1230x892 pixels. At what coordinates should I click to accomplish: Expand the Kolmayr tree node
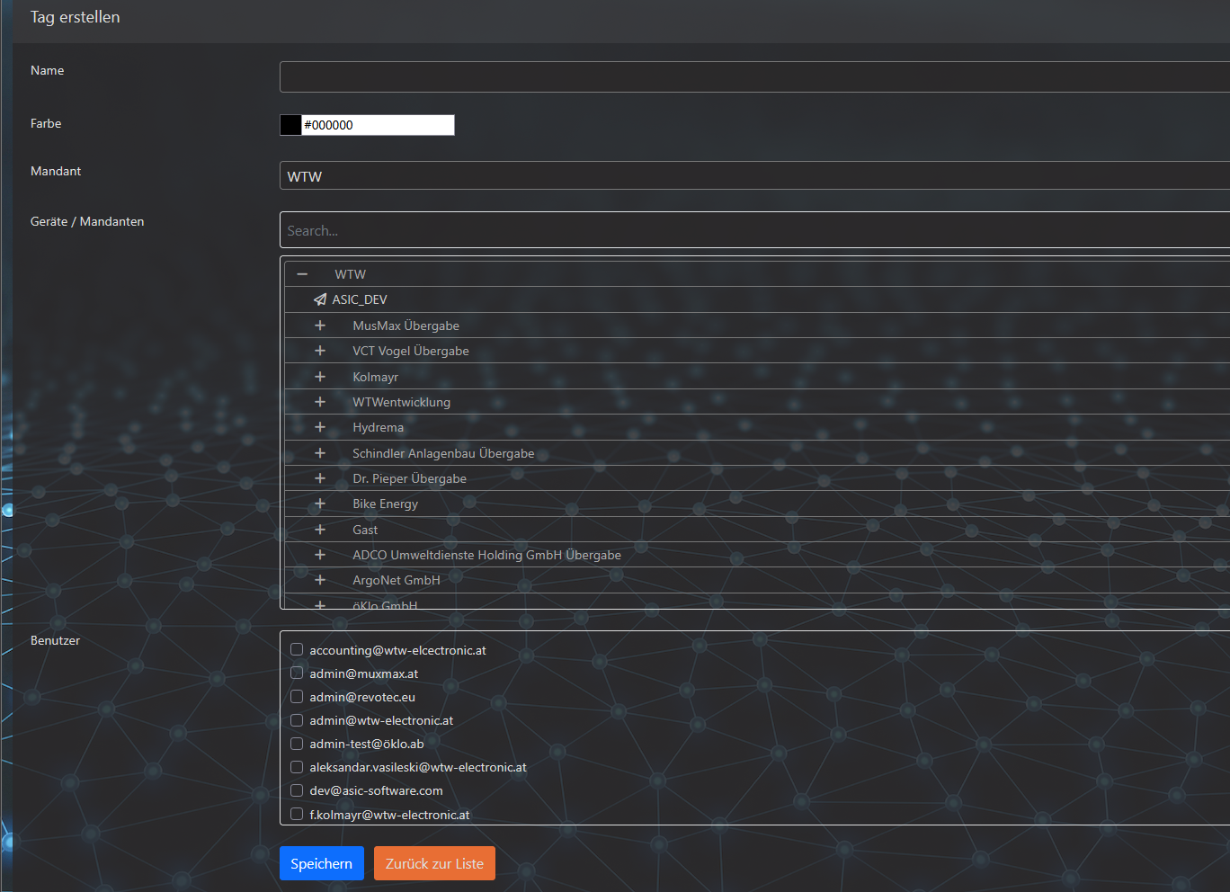tap(320, 377)
